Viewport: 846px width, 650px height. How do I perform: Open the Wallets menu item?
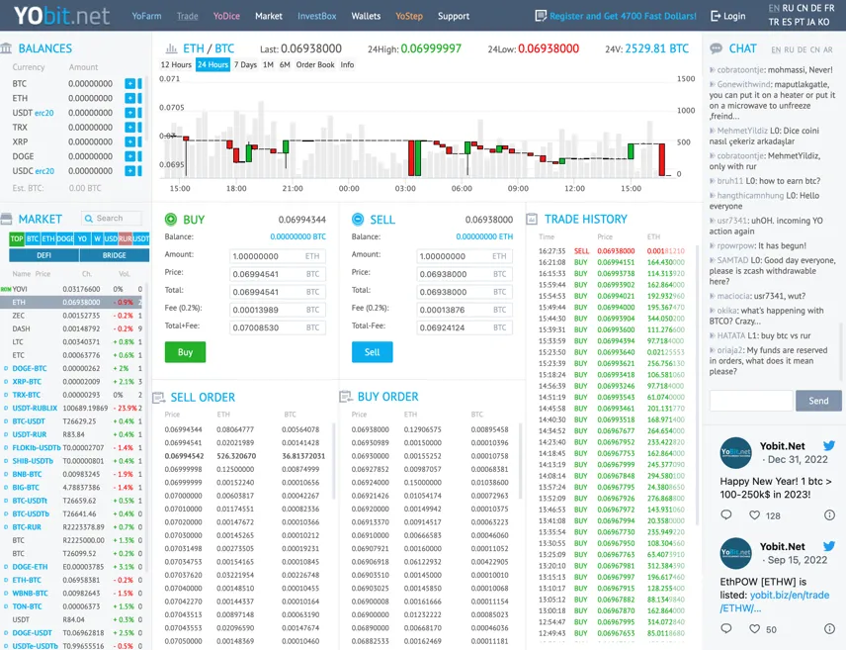tap(366, 16)
